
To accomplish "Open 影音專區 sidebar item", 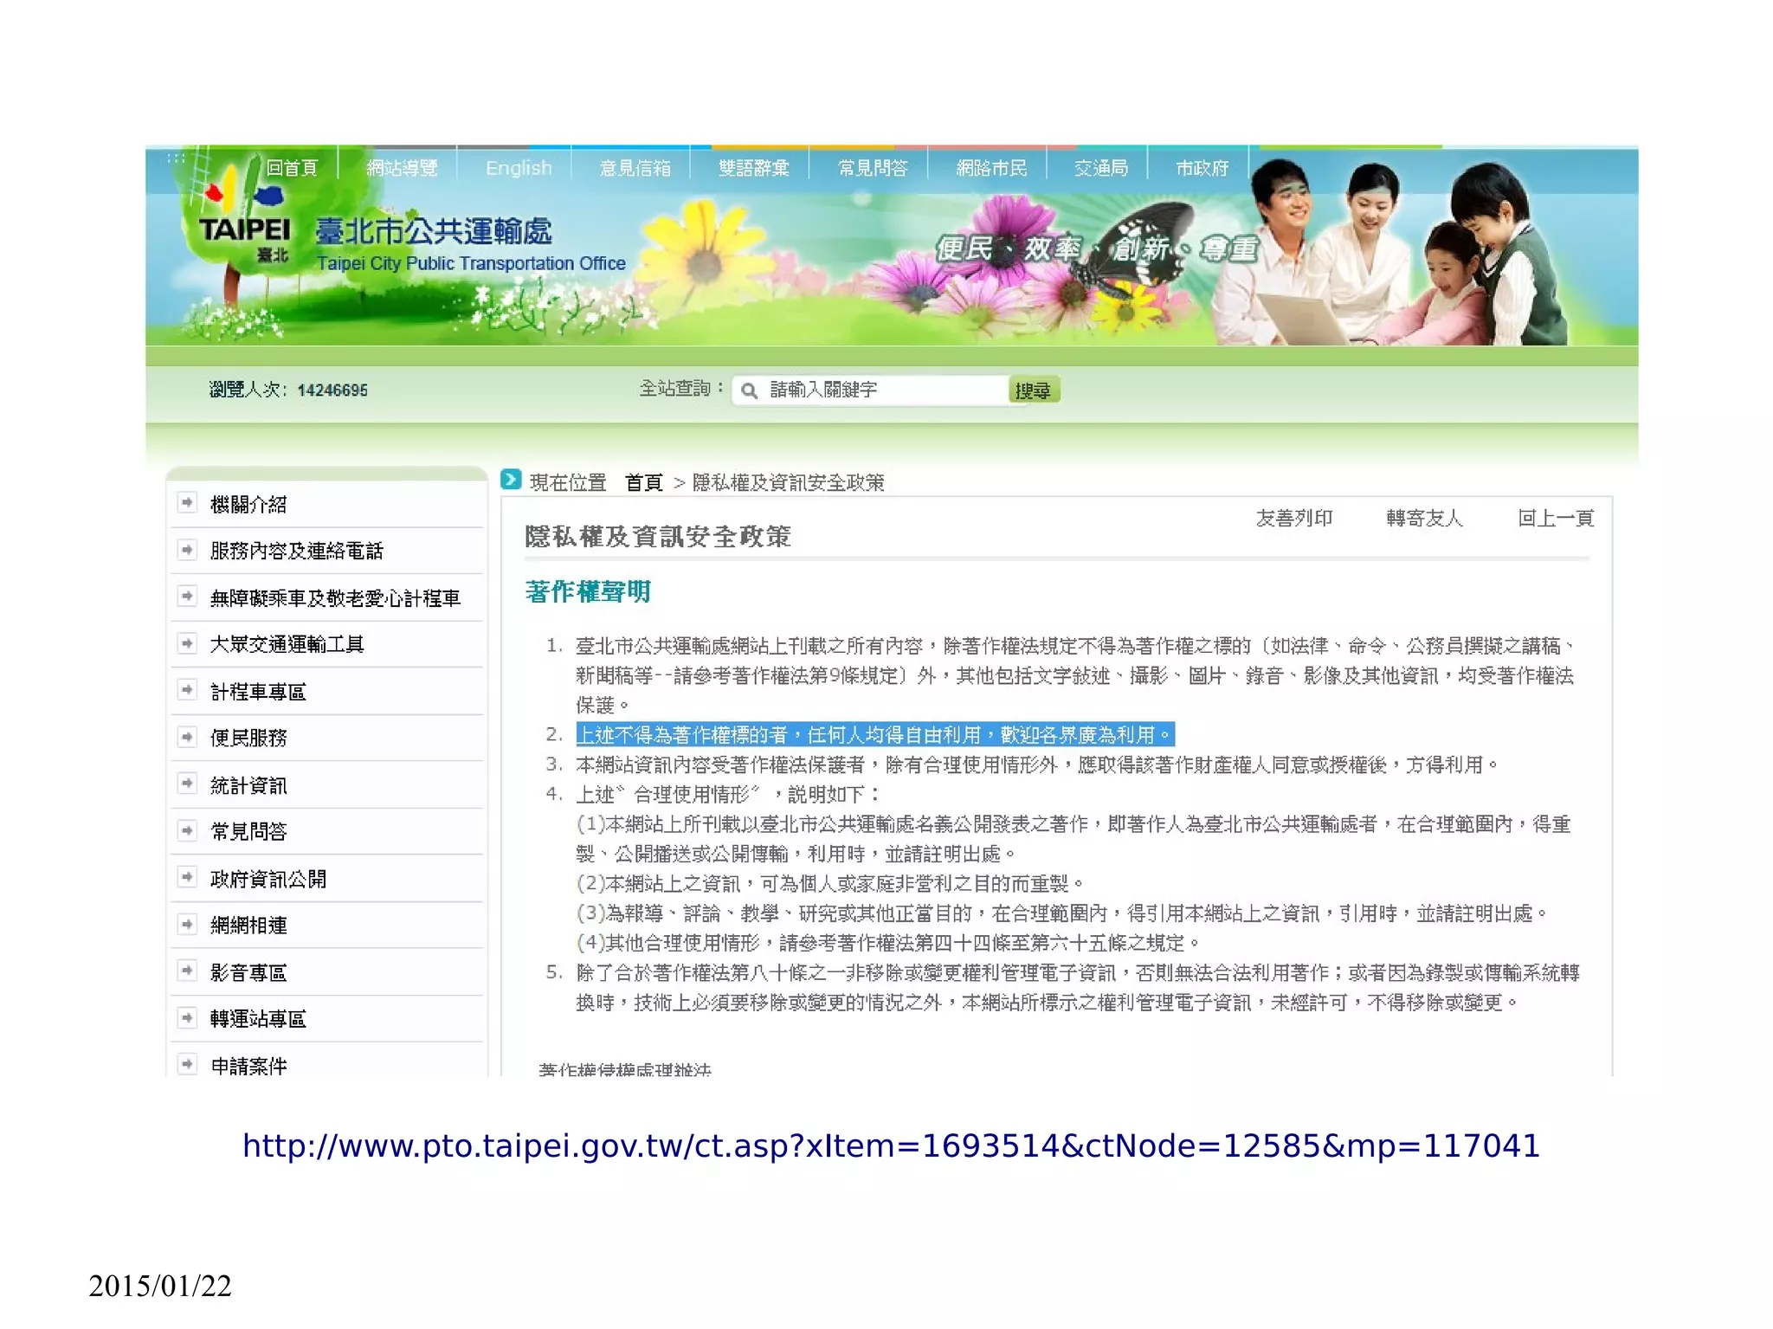I will click(248, 972).
